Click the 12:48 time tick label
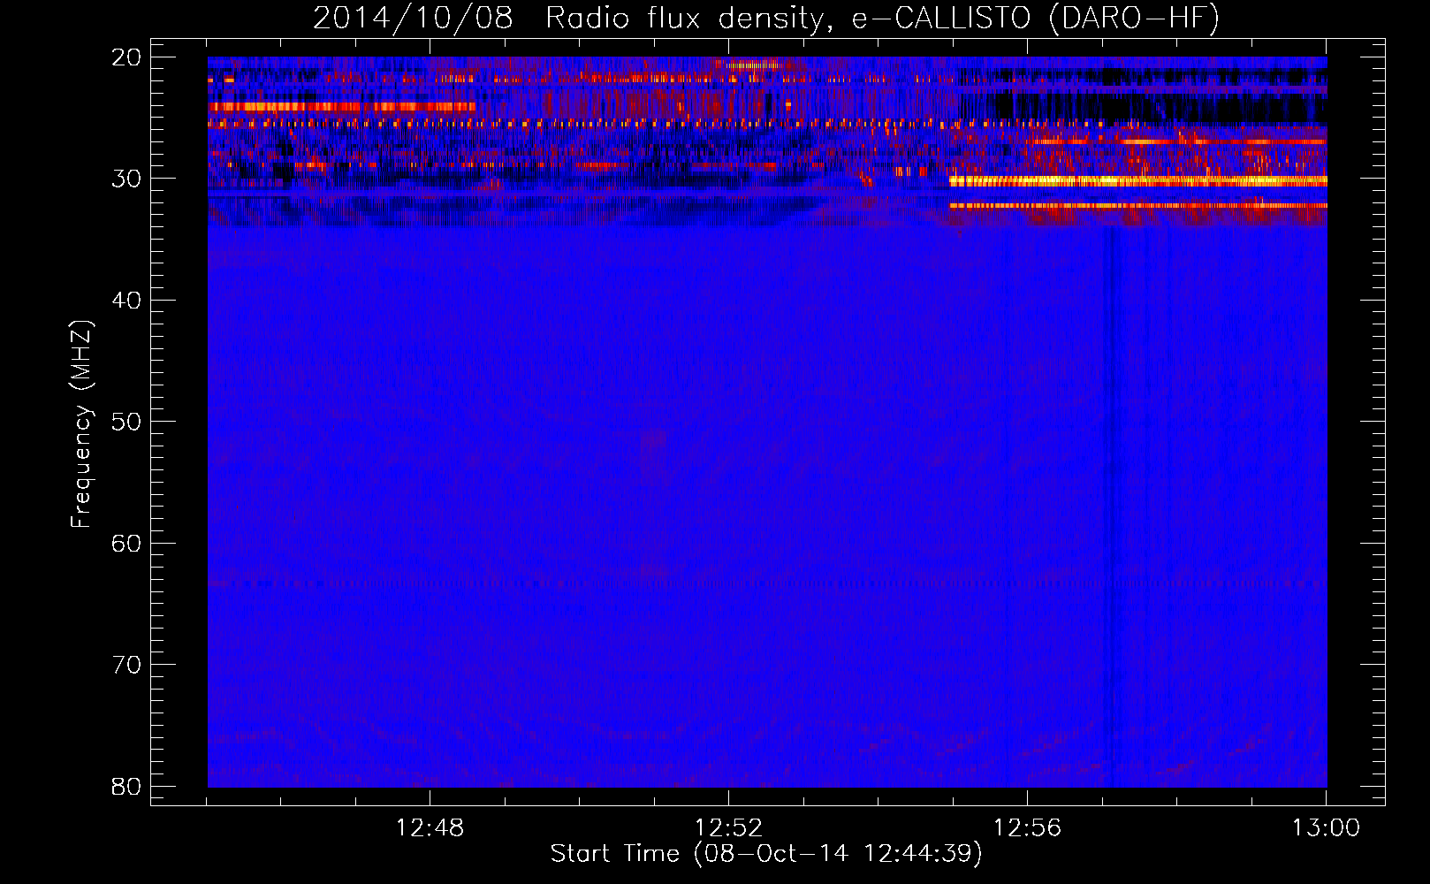 (x=430, y=828)
